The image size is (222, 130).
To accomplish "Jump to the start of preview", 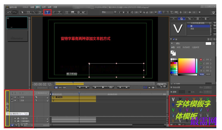I will point(80,87).
